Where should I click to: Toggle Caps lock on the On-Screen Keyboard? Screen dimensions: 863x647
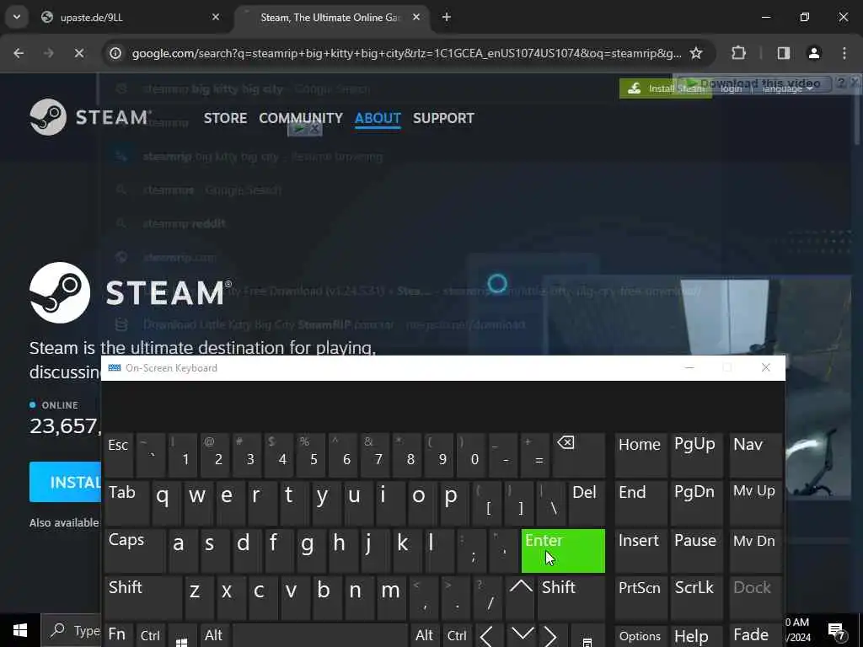[x=134, y=551]
